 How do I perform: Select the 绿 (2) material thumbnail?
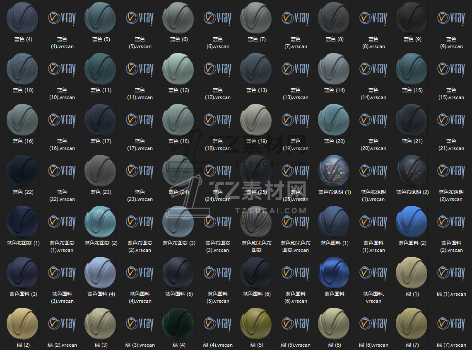[23, 323]
